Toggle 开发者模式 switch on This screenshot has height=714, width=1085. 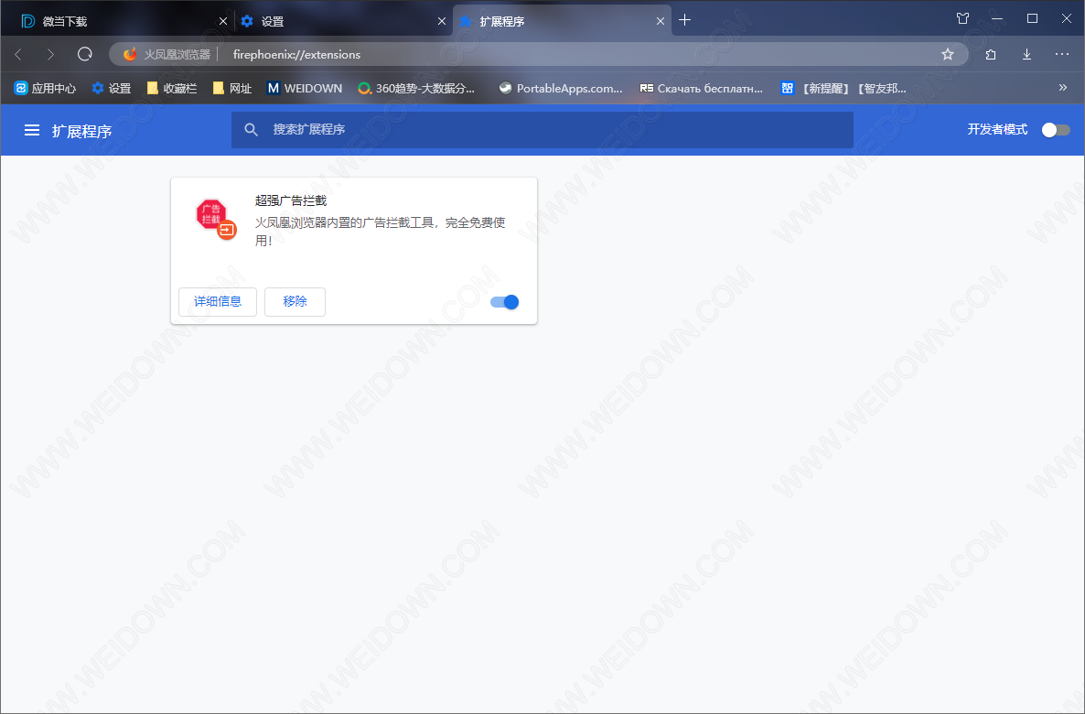(1056, 129)
